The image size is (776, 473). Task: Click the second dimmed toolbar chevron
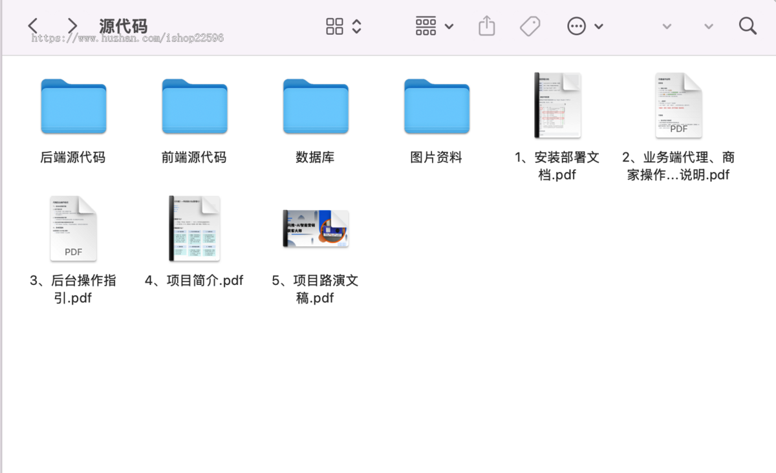pyautogui.click(x=709, y=26)
